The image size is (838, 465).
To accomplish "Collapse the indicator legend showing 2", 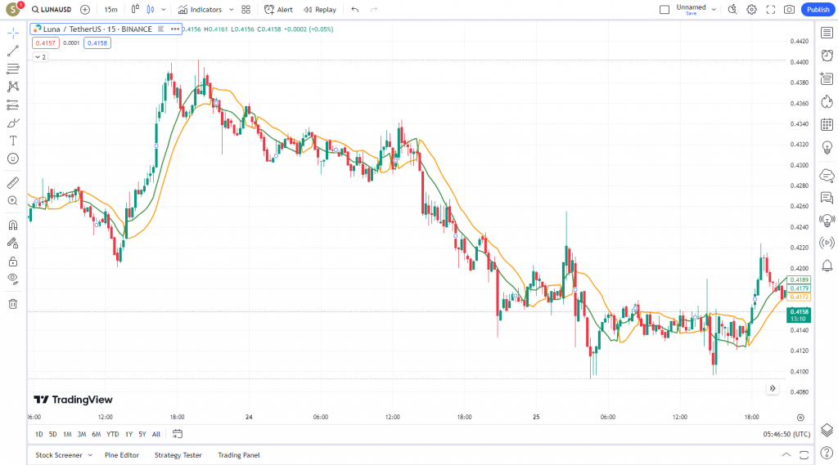I will pyautogui.click(x=40, y=56).
